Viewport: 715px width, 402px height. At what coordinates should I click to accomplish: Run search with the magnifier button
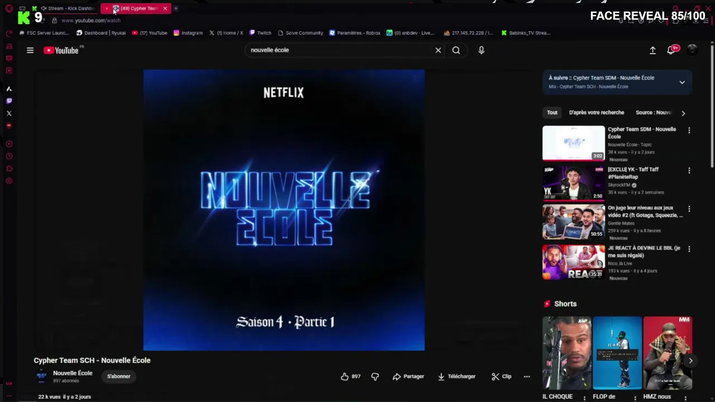(456, 50)
